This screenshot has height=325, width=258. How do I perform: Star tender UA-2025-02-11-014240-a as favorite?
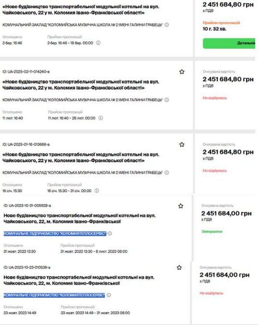click(x=182, y=72)
